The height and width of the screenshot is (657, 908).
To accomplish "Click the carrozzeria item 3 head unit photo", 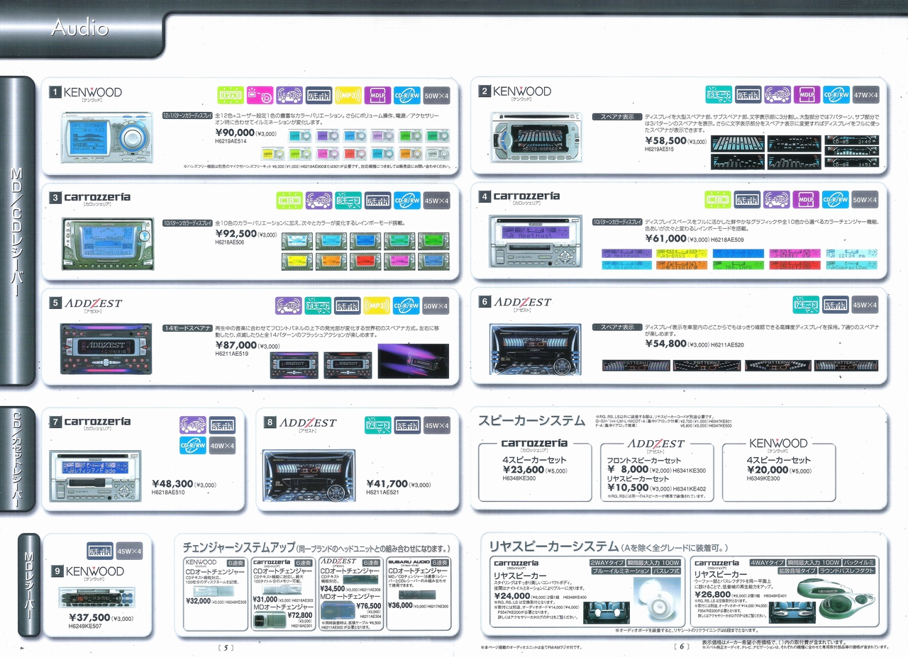I will click(x=107, y=245).
